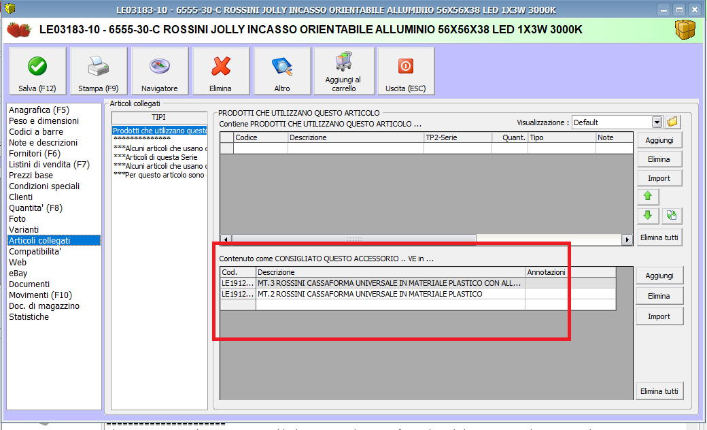
Task: Print using the Stampa (F9) button
Action: pos(99,71)
